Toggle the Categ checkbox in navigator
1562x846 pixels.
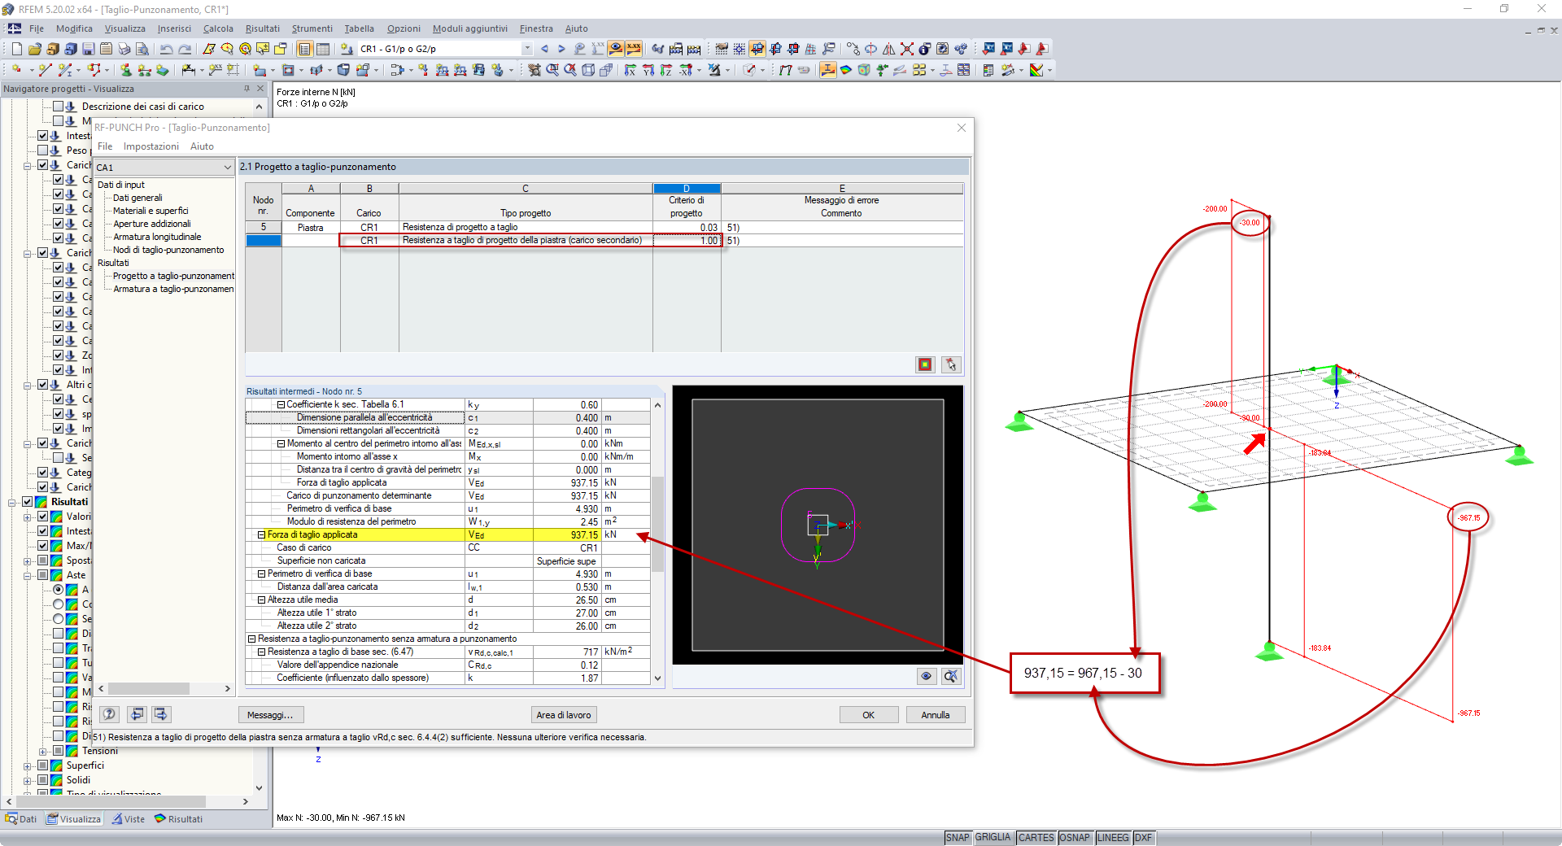pos(42,473)
